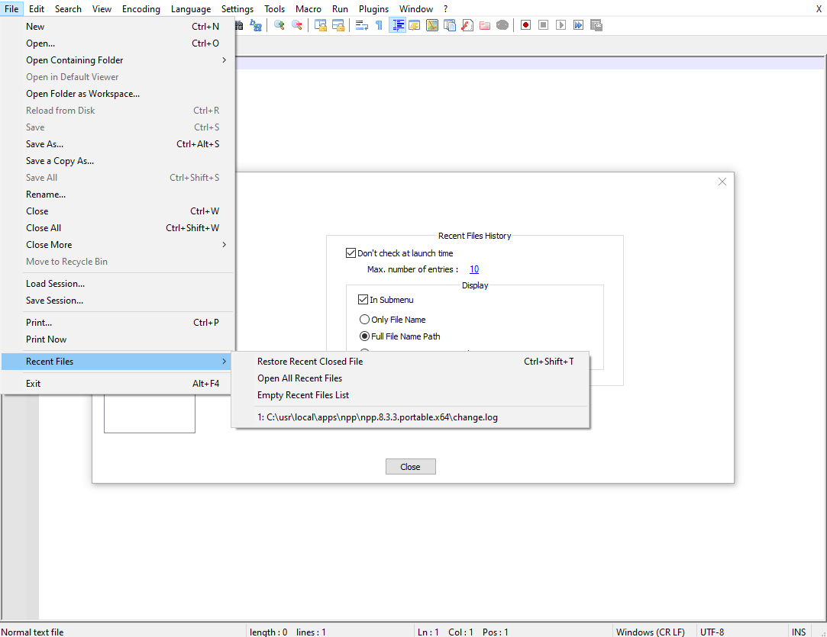Click Run a Macro Multiple Times icon
Viewport: 827px width, 637px height.
tap(579, 25)
